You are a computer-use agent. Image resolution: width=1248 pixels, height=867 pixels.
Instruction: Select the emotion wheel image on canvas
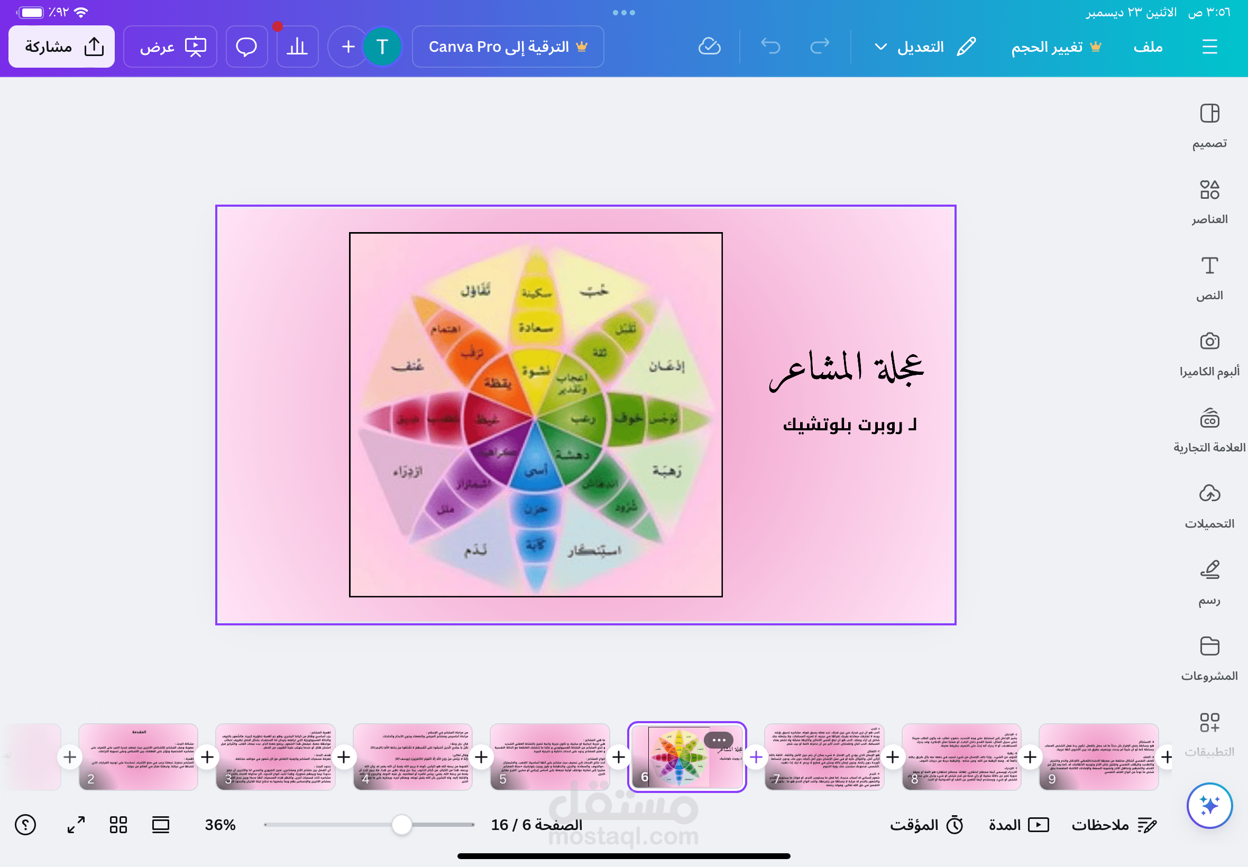(536, 414)
